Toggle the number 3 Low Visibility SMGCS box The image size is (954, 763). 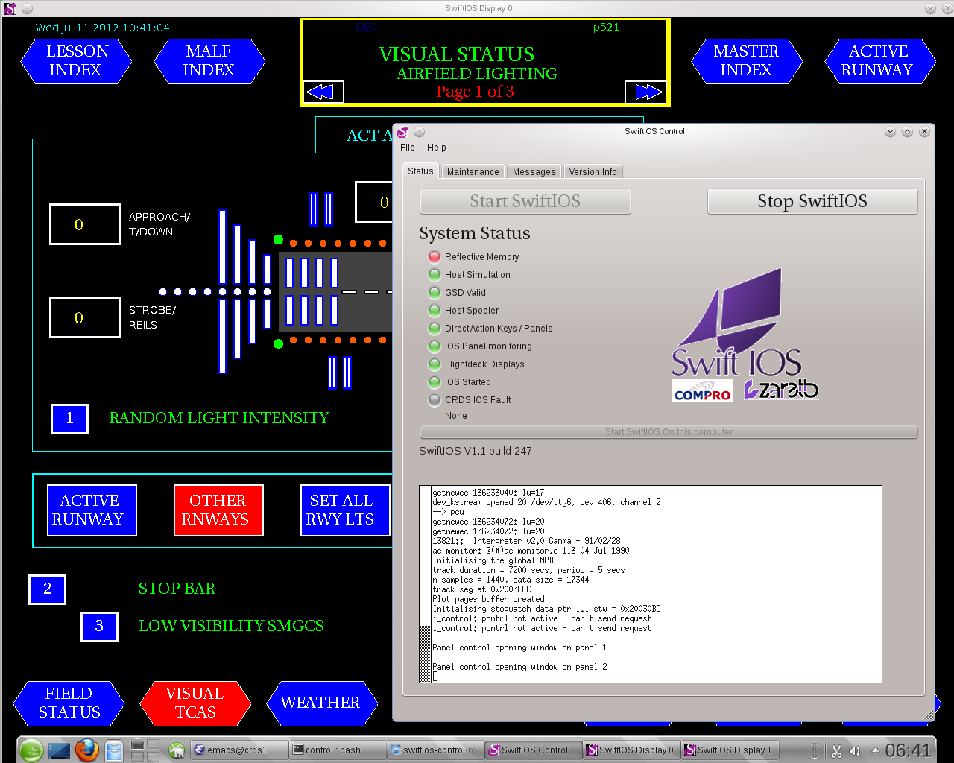pos(100,627)
